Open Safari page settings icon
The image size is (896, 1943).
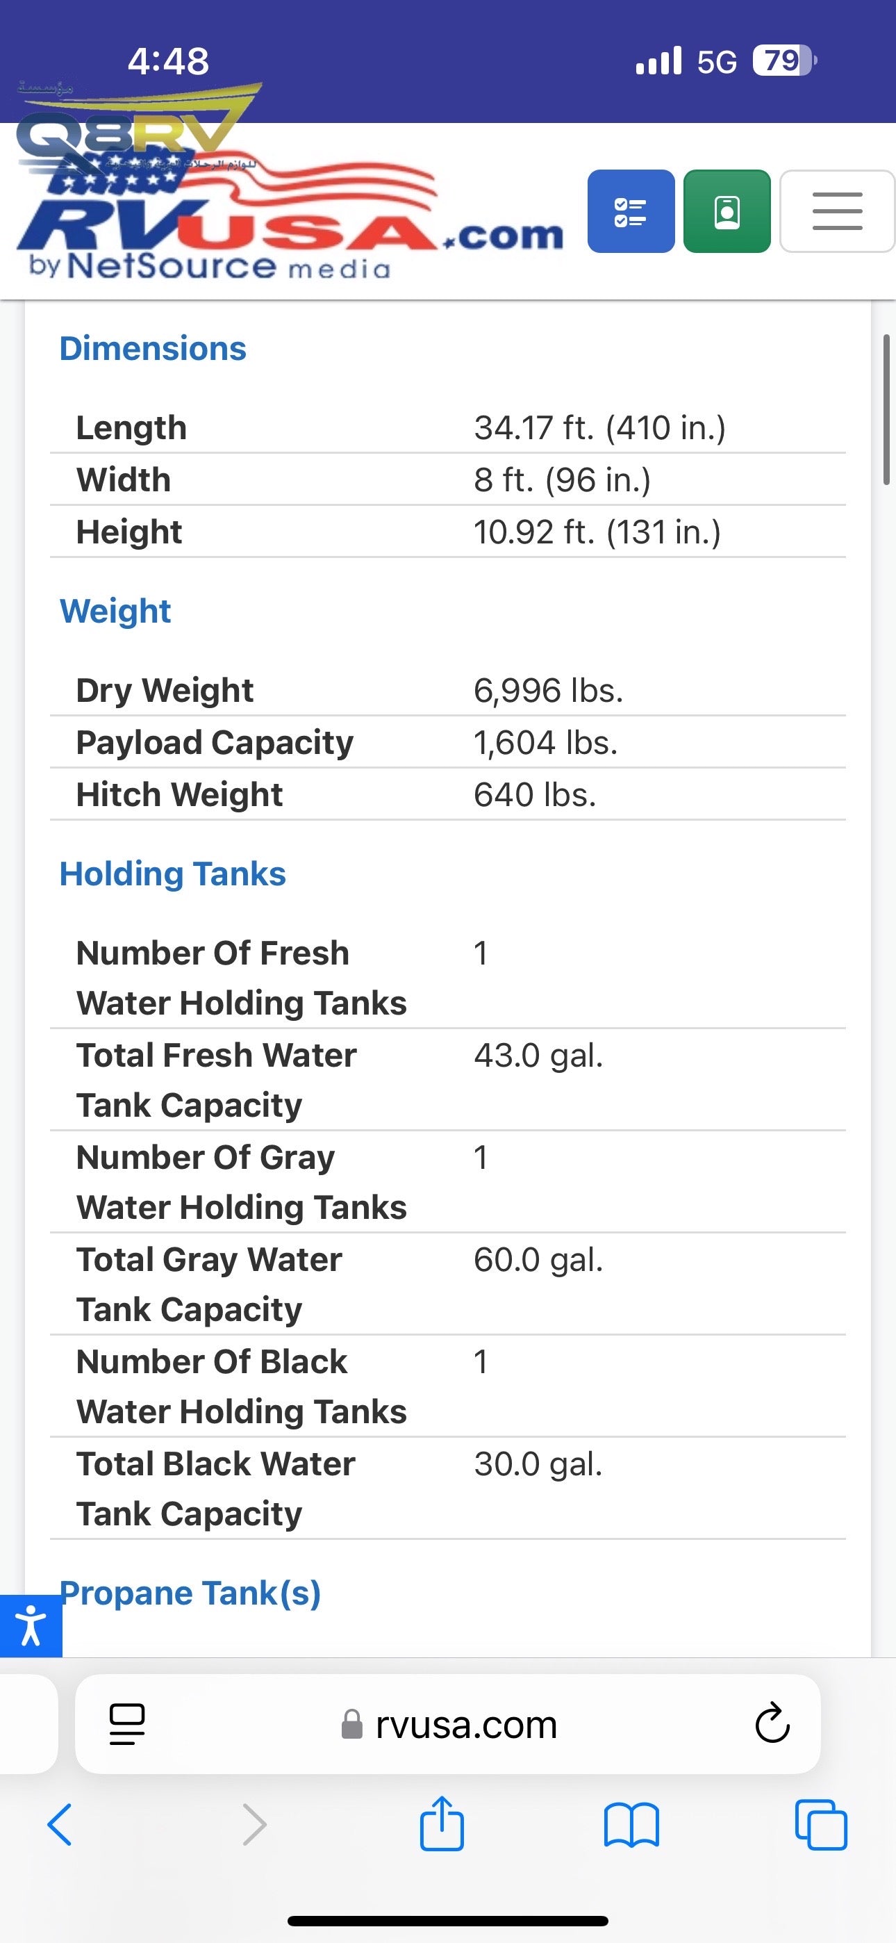tap(126, 1724)
